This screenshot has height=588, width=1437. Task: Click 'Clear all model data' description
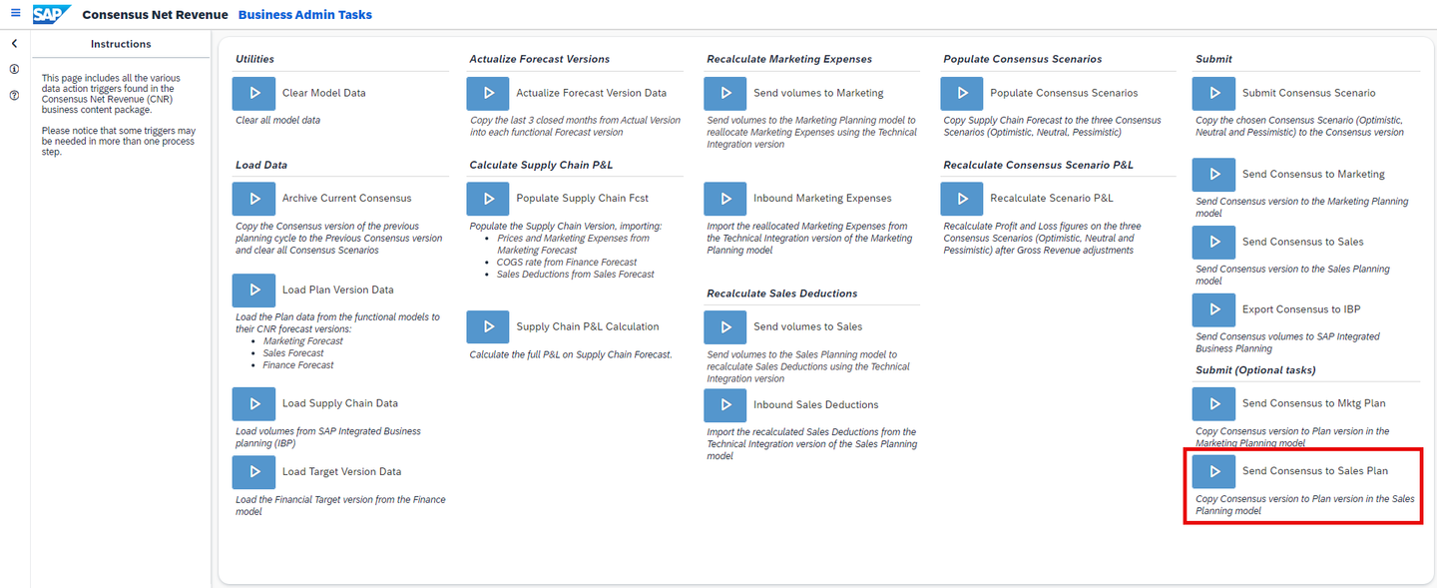pos(277,120)
